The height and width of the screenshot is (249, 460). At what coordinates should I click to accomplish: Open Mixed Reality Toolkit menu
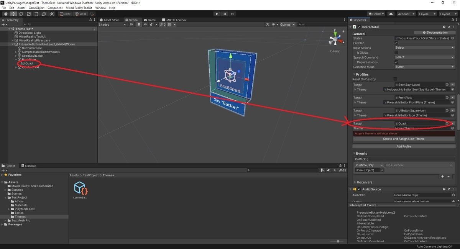(79, 8)
